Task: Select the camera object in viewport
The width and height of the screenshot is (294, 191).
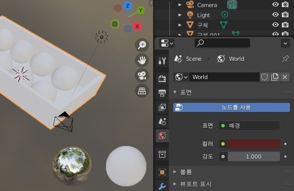Action: pos(63,122)
